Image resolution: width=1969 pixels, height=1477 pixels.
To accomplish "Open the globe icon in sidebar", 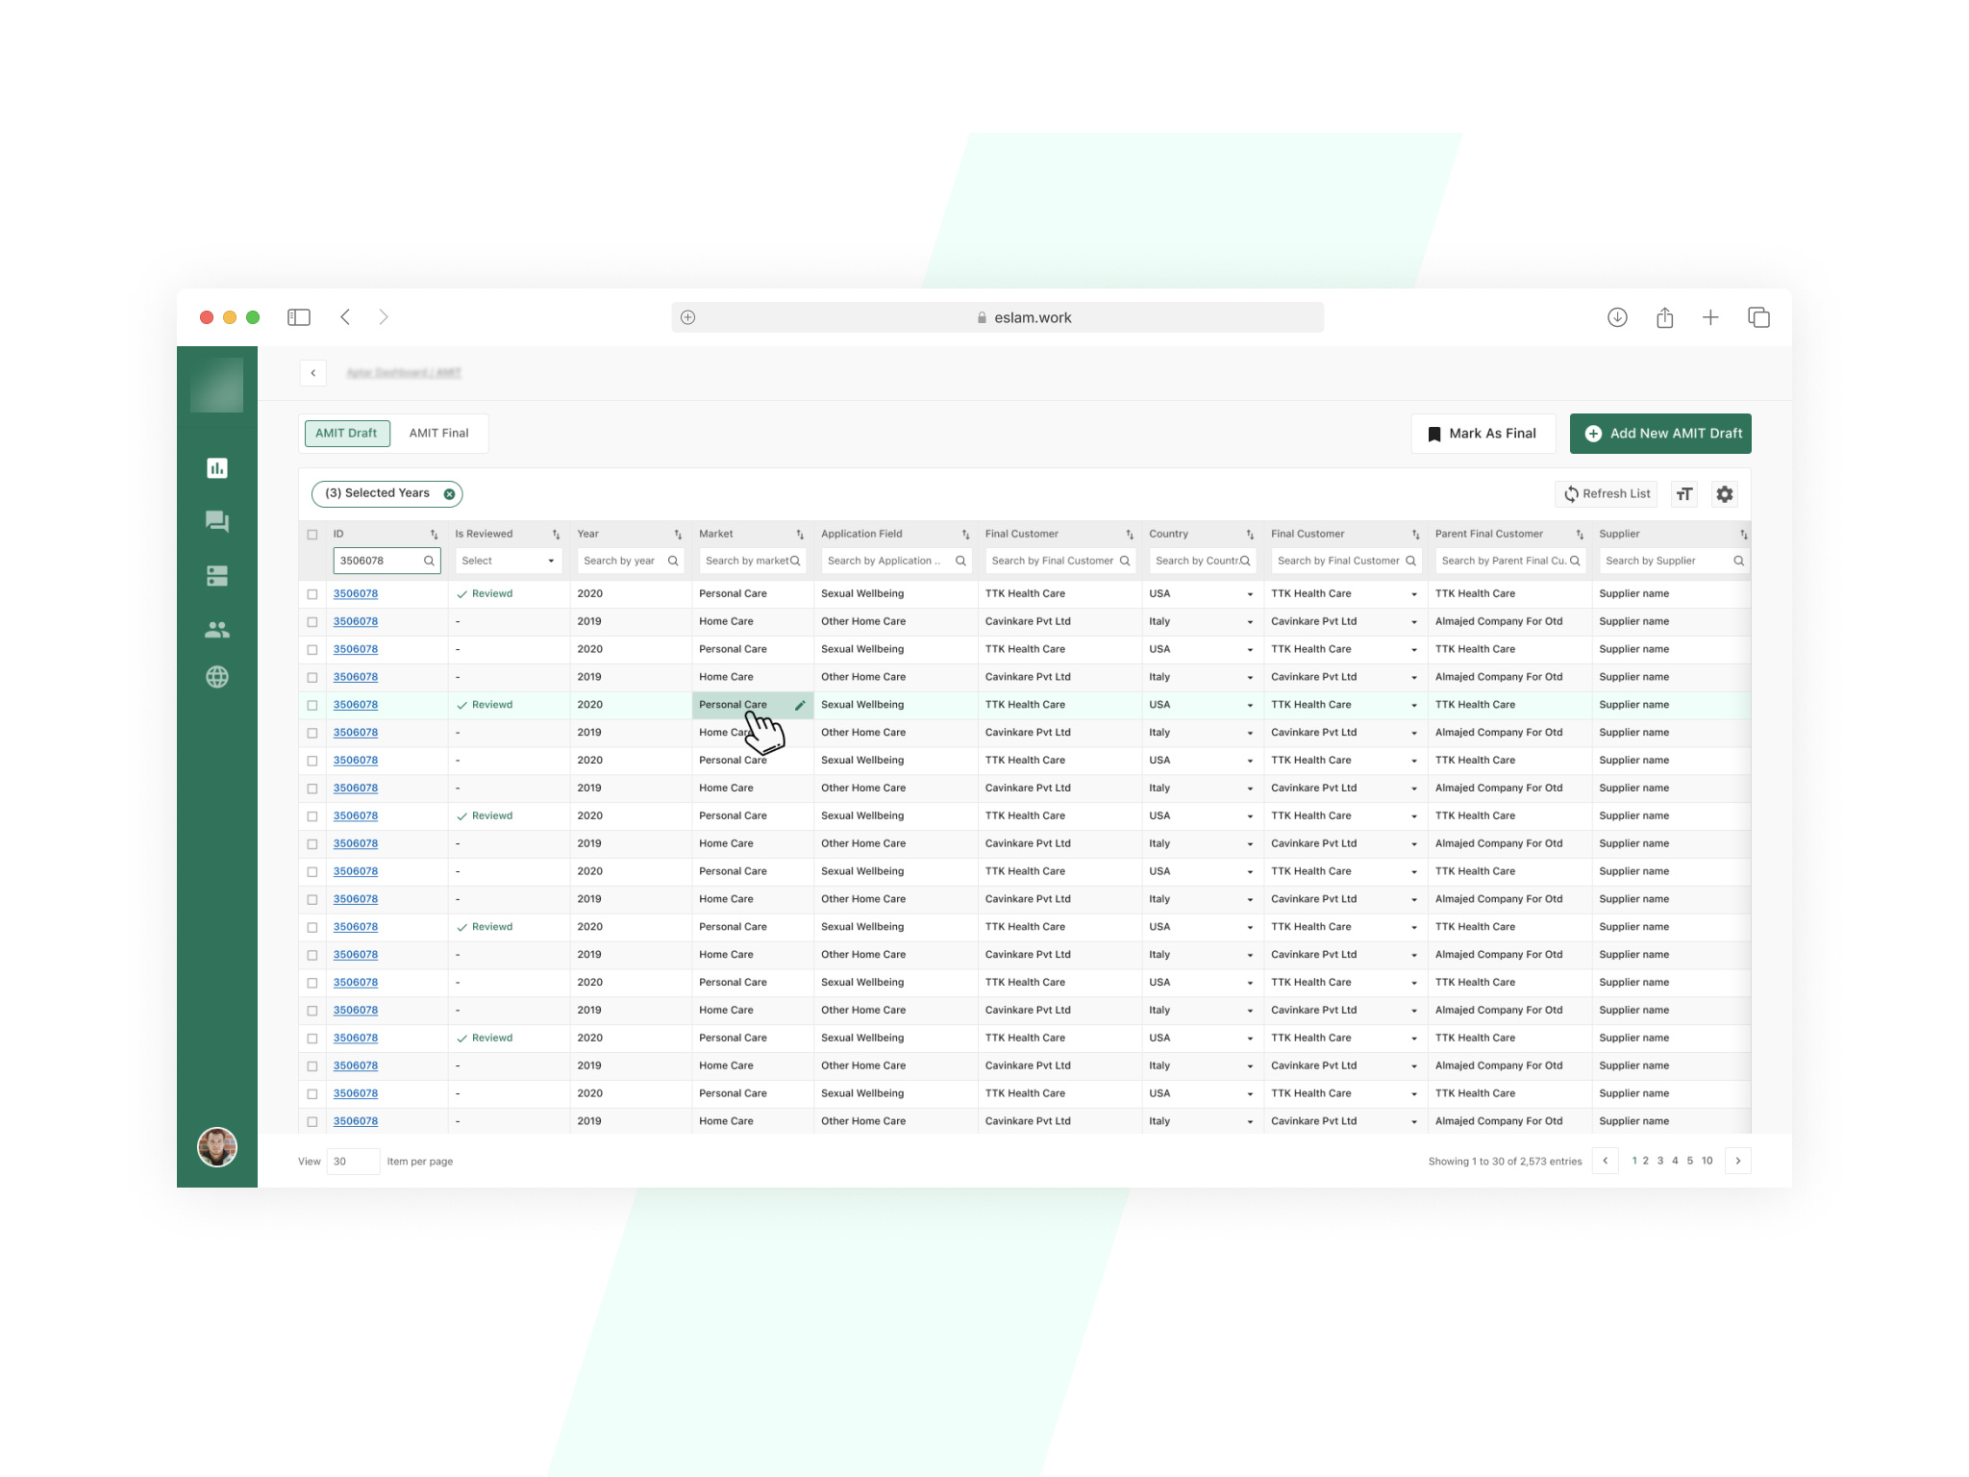I will (x=217, y=677).
